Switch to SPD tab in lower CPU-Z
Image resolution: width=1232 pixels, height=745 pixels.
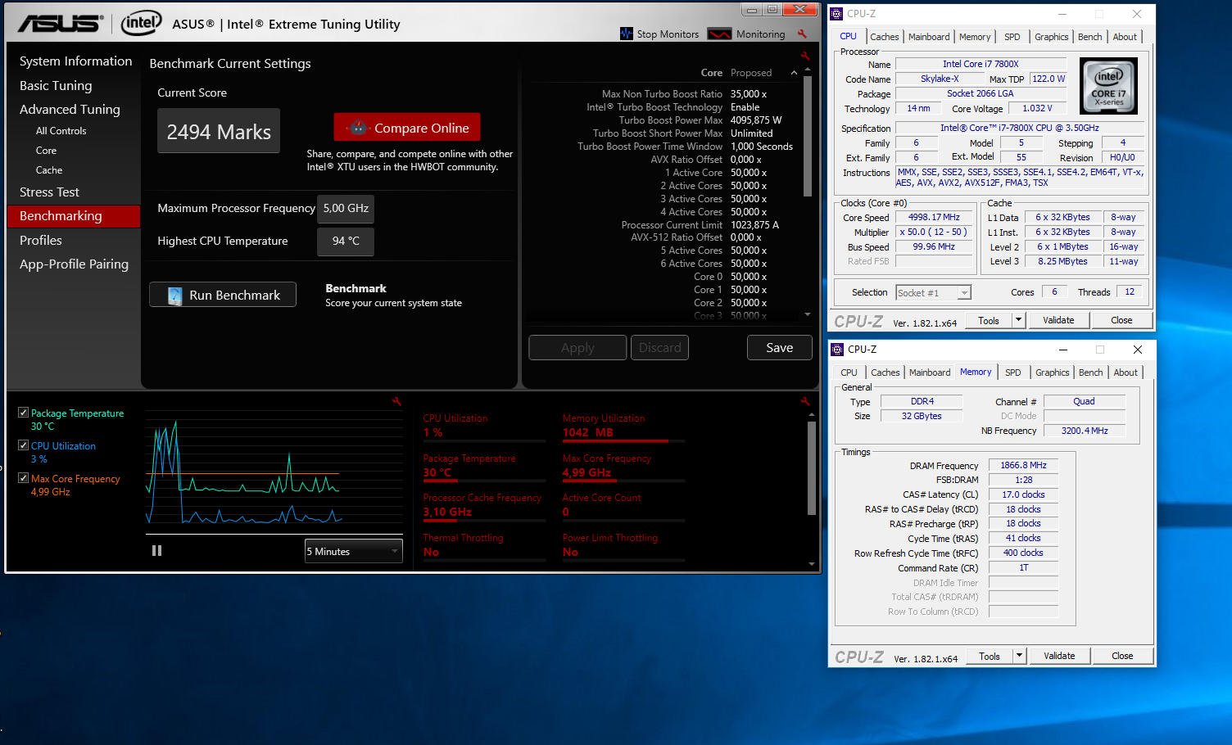click(x=1013, y=372)
